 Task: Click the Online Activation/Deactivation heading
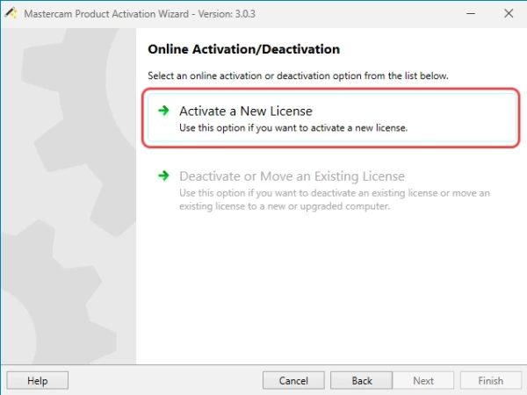[243, 49]
